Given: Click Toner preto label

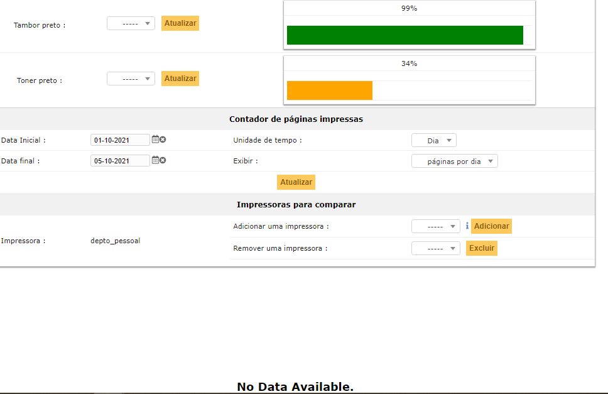Looking at the screenshot, I should coord(40,80).
